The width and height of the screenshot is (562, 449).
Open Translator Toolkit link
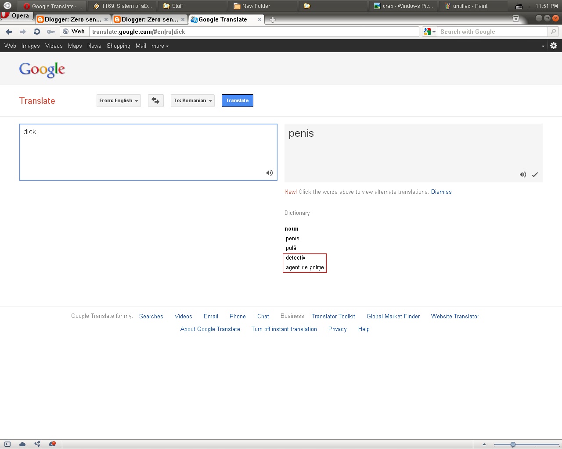[333, 316]
